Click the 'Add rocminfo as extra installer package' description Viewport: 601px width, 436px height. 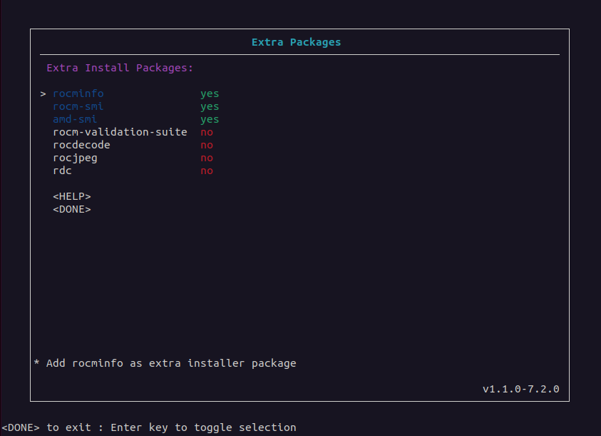(x=170, y=363)
